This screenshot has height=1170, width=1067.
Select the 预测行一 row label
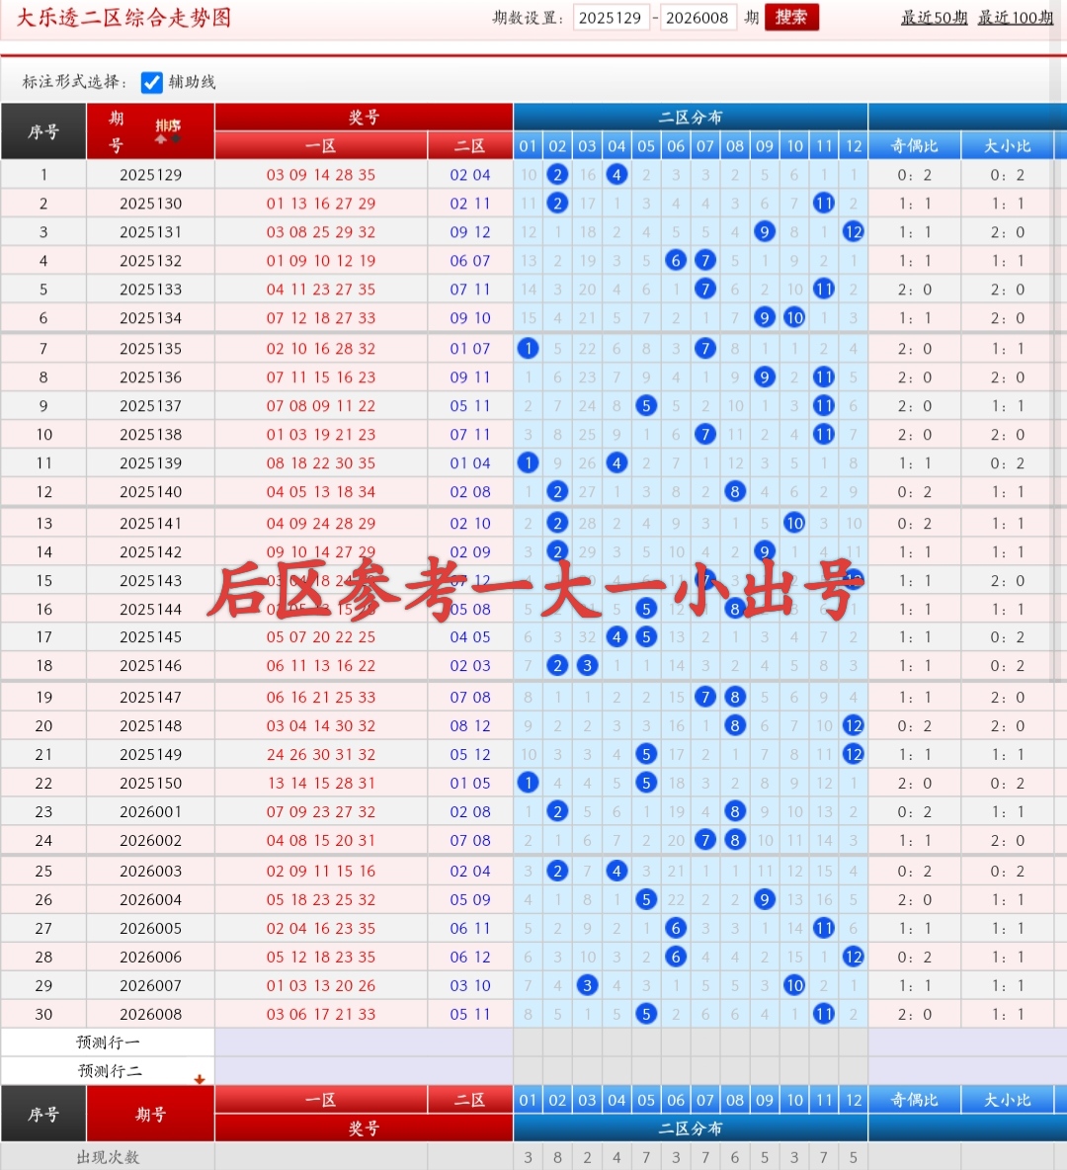click(107, 1042)
